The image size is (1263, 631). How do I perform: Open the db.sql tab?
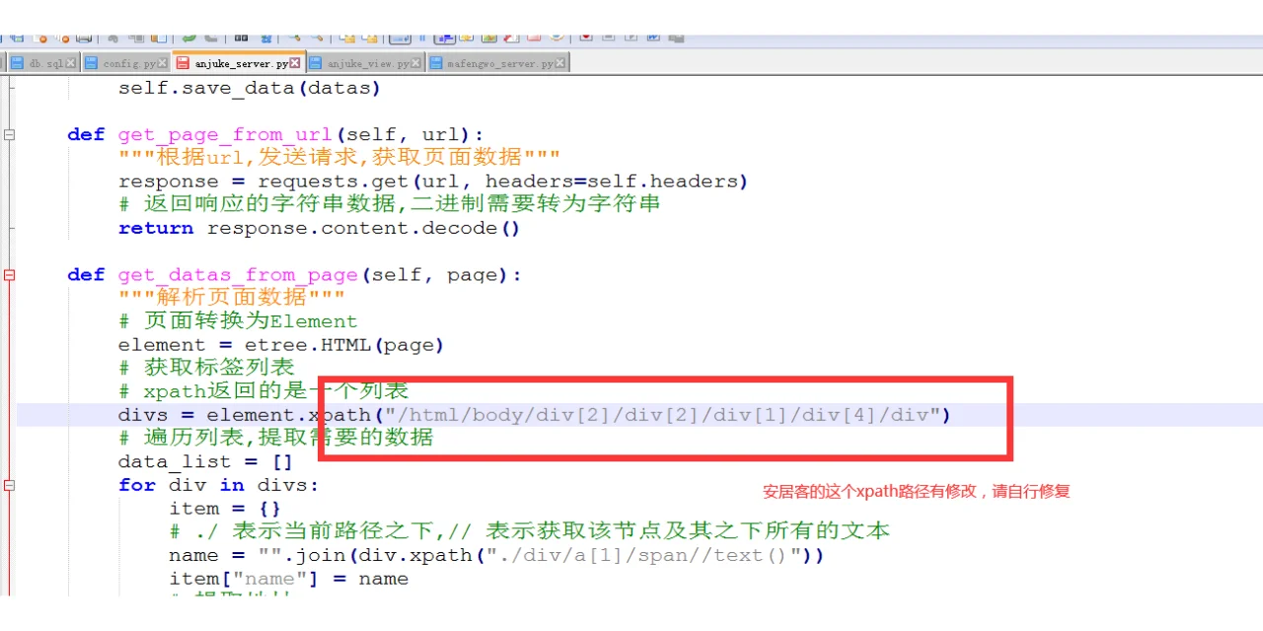click(x=47, y=61)
